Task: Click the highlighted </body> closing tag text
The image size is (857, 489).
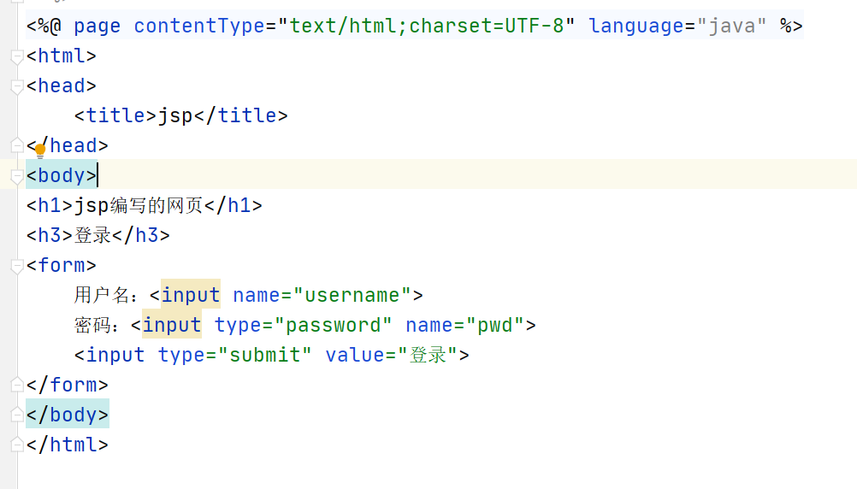Action: coord(68,415)
